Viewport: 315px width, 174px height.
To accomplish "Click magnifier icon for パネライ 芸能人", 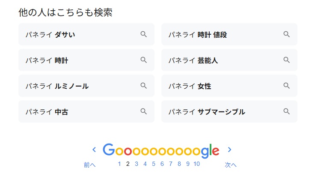I will point(287,60).
